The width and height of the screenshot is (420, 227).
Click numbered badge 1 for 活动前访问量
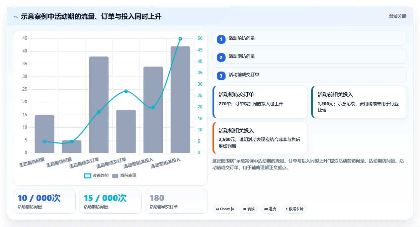pos(221,39)
